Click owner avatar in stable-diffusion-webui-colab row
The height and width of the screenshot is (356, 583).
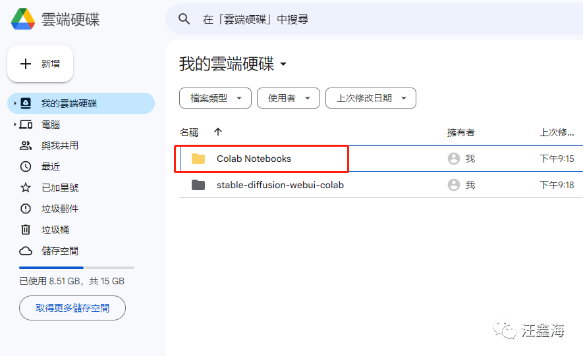[x=454, y=185]
